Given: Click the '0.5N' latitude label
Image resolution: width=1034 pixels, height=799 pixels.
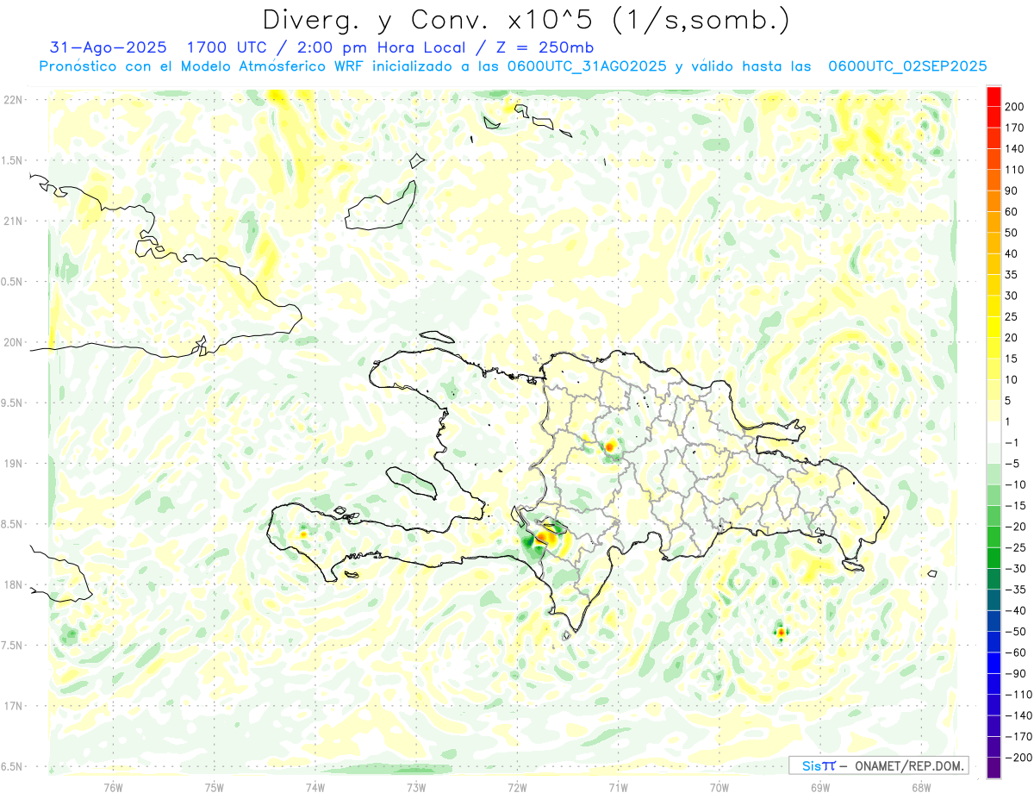Looking at the screenshot, I should 12,282.
